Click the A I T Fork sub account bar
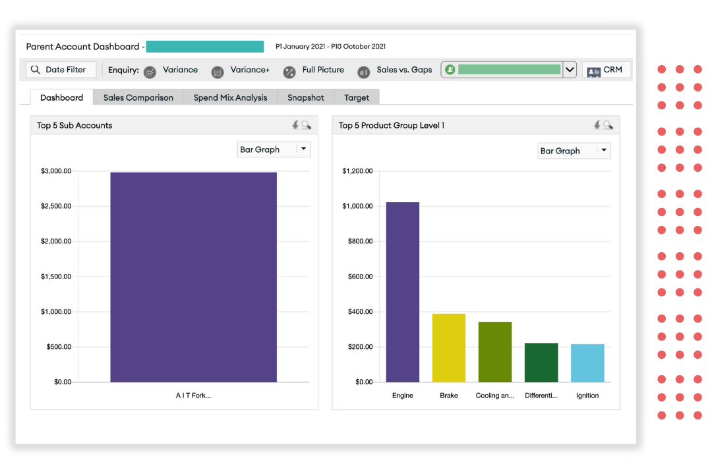The width and height of the screenshot is (712, 474). 193,276
